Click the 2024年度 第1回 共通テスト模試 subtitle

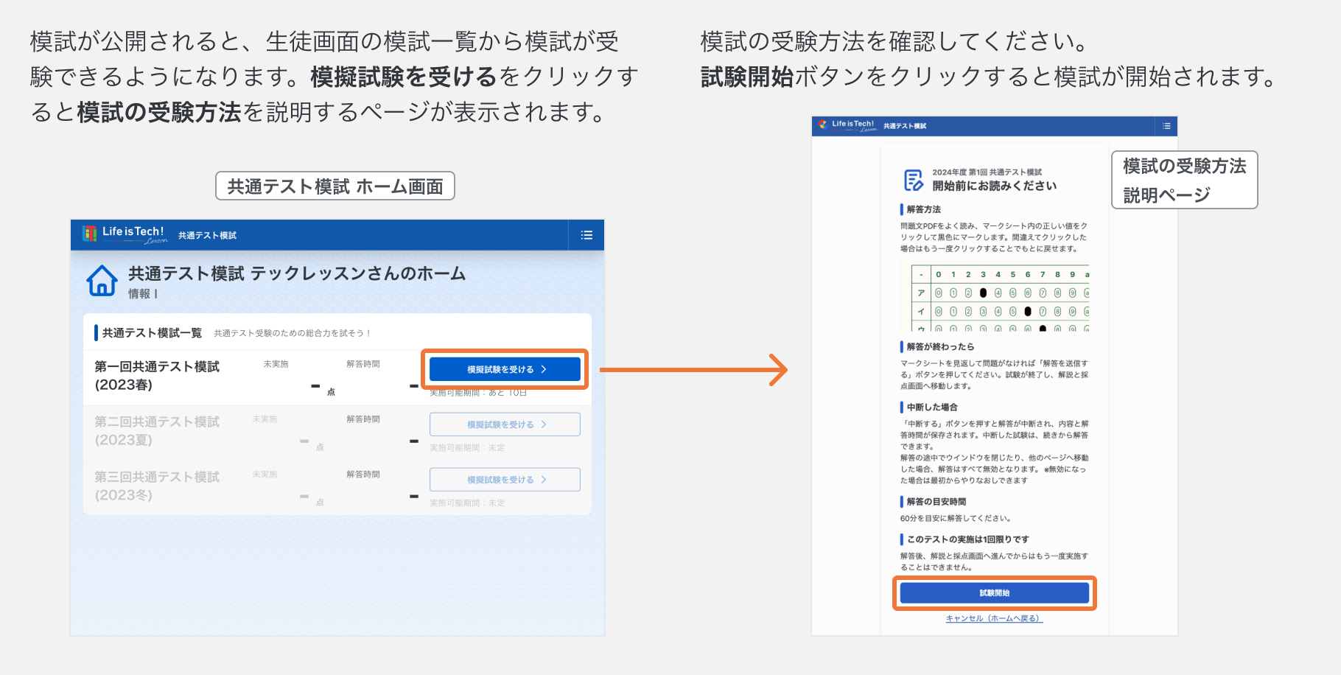coord(987,172)
